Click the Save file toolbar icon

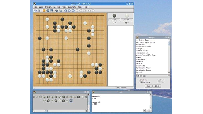(x=39, y=11)
